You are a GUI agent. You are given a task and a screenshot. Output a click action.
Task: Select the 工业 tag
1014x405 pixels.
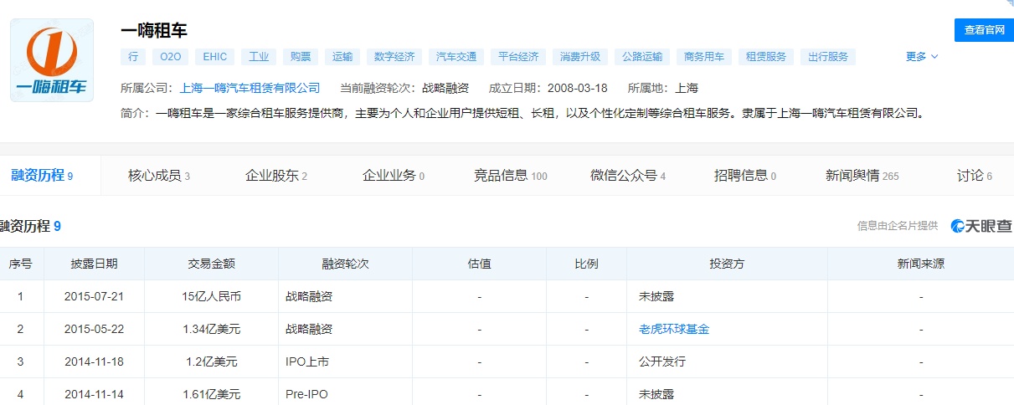point(259,57)
